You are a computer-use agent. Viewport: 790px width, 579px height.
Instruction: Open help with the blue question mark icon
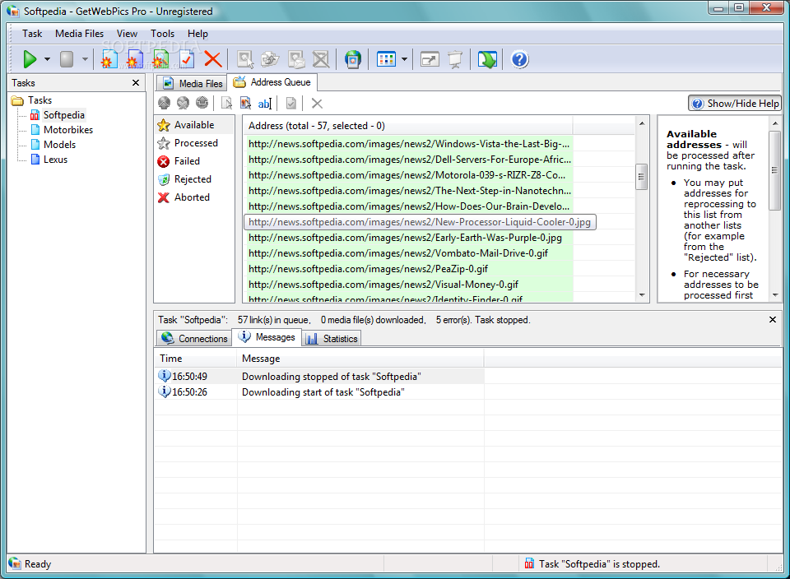coord(519,59)
